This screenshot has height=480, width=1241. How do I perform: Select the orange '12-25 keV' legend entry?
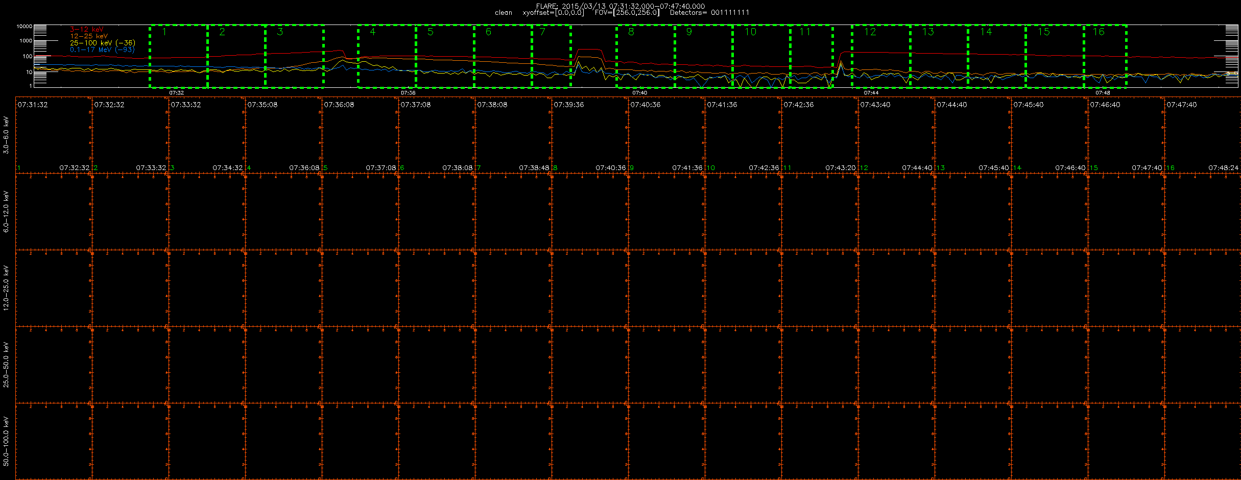[89, 36]
